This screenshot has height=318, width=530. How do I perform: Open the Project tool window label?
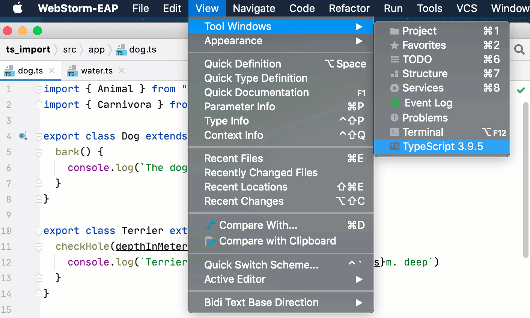[419, 31]
